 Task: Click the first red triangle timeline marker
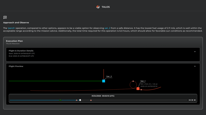pos(77,100)
